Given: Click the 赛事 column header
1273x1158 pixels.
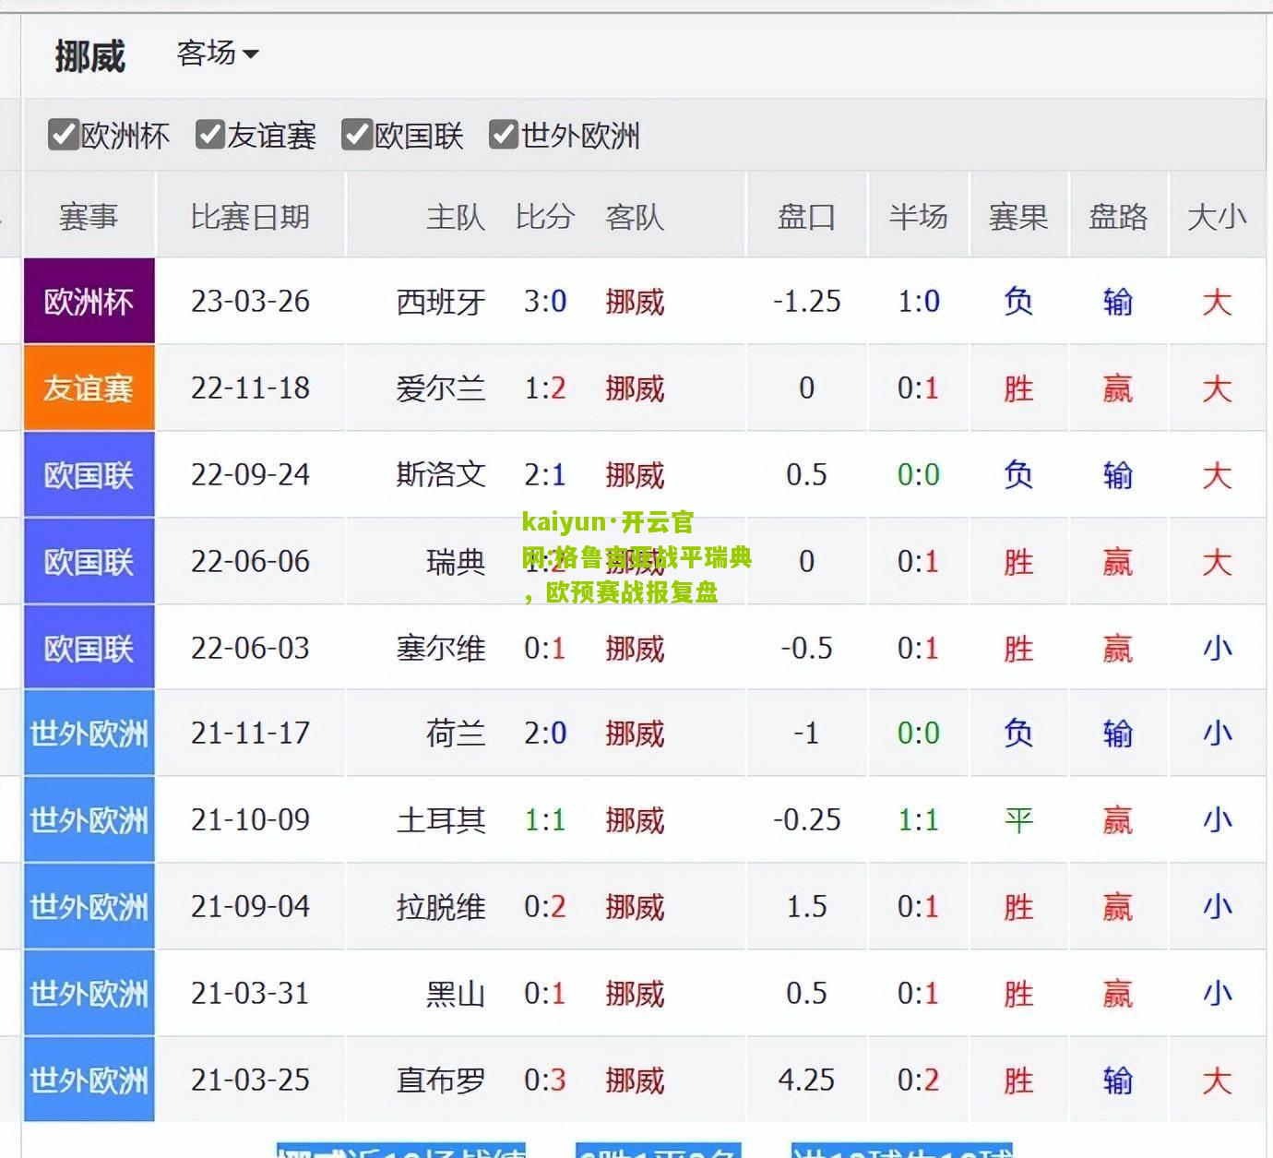Looking at the screenshot, I should (x=89, y=217).
